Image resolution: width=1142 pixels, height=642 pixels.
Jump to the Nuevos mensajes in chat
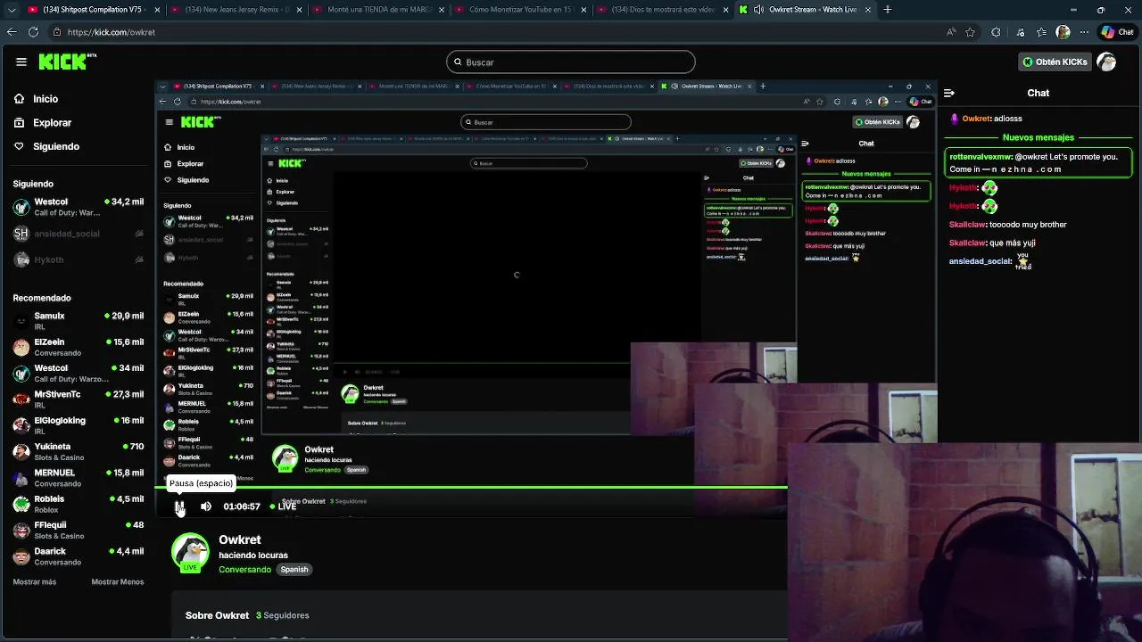click(x=1039, y=137)
